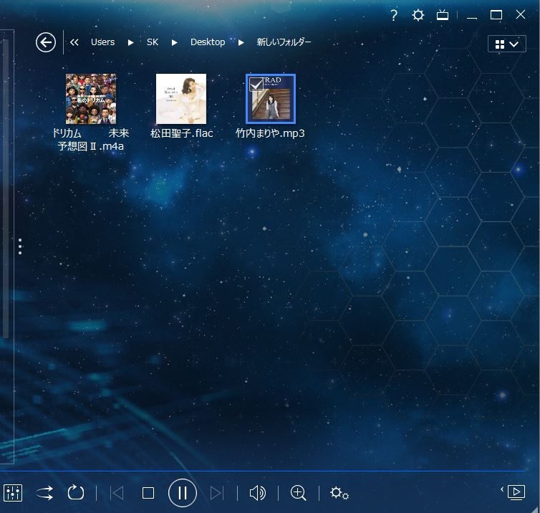Screen dimensions: 540x513
Task: Toggle repeat loop mode
Action: (76, 493)
